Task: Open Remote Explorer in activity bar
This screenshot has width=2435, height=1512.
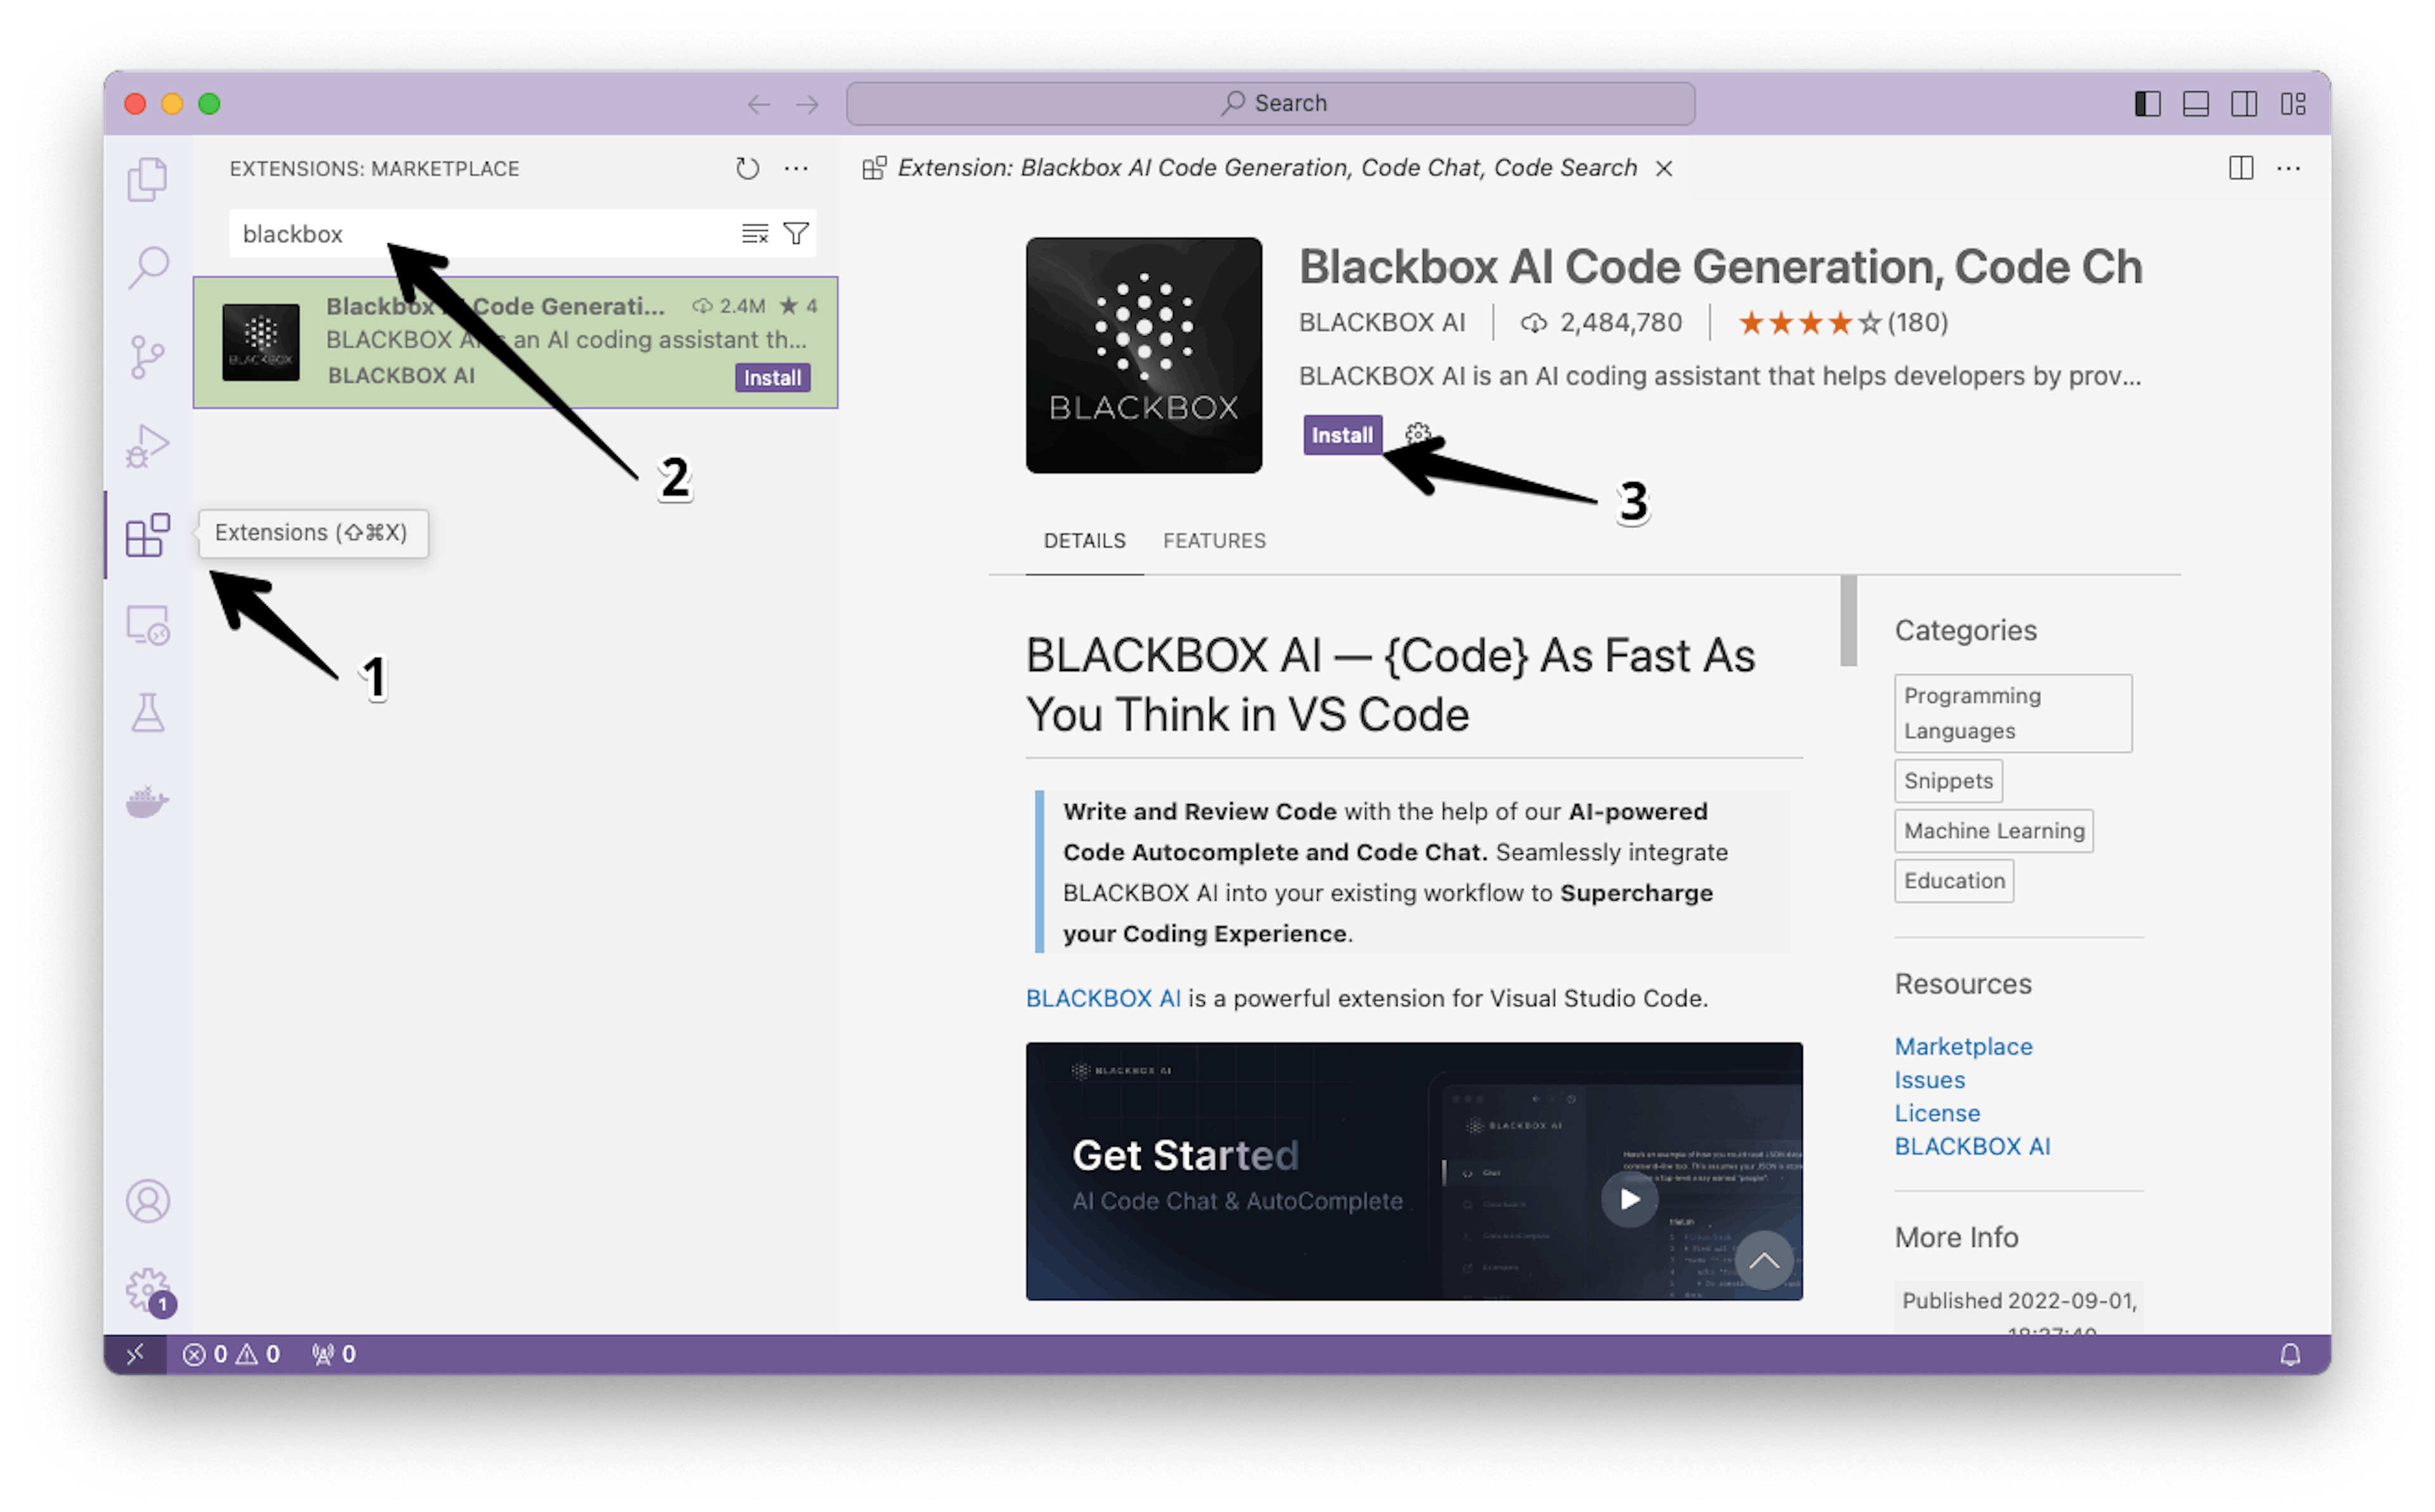Action: point(147,626)
